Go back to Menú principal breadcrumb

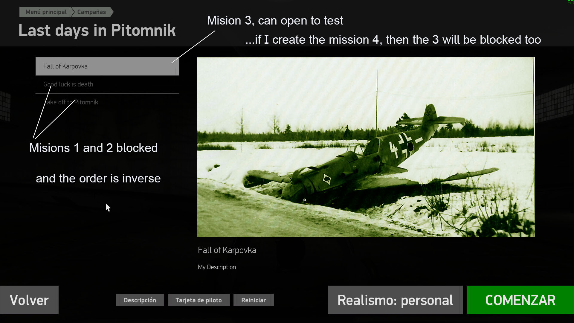click(x=46, y=12)
